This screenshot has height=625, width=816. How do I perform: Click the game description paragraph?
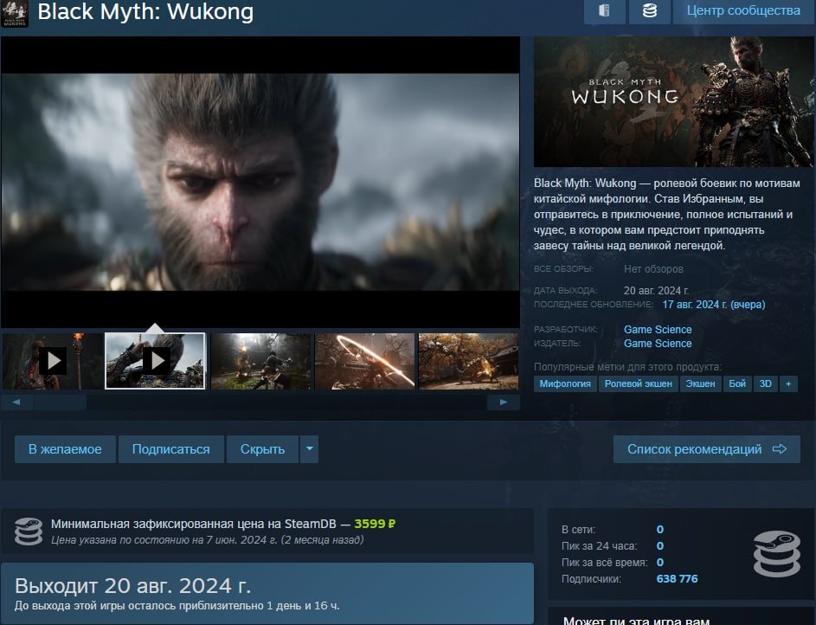coord(666,215)
